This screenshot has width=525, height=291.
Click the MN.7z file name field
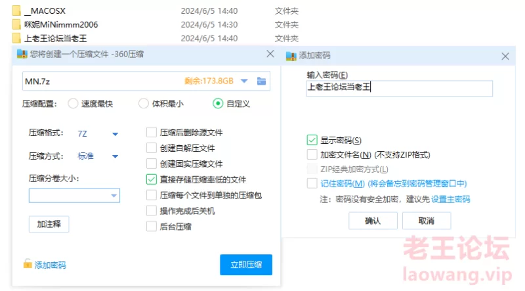click(x=146, y=81)
